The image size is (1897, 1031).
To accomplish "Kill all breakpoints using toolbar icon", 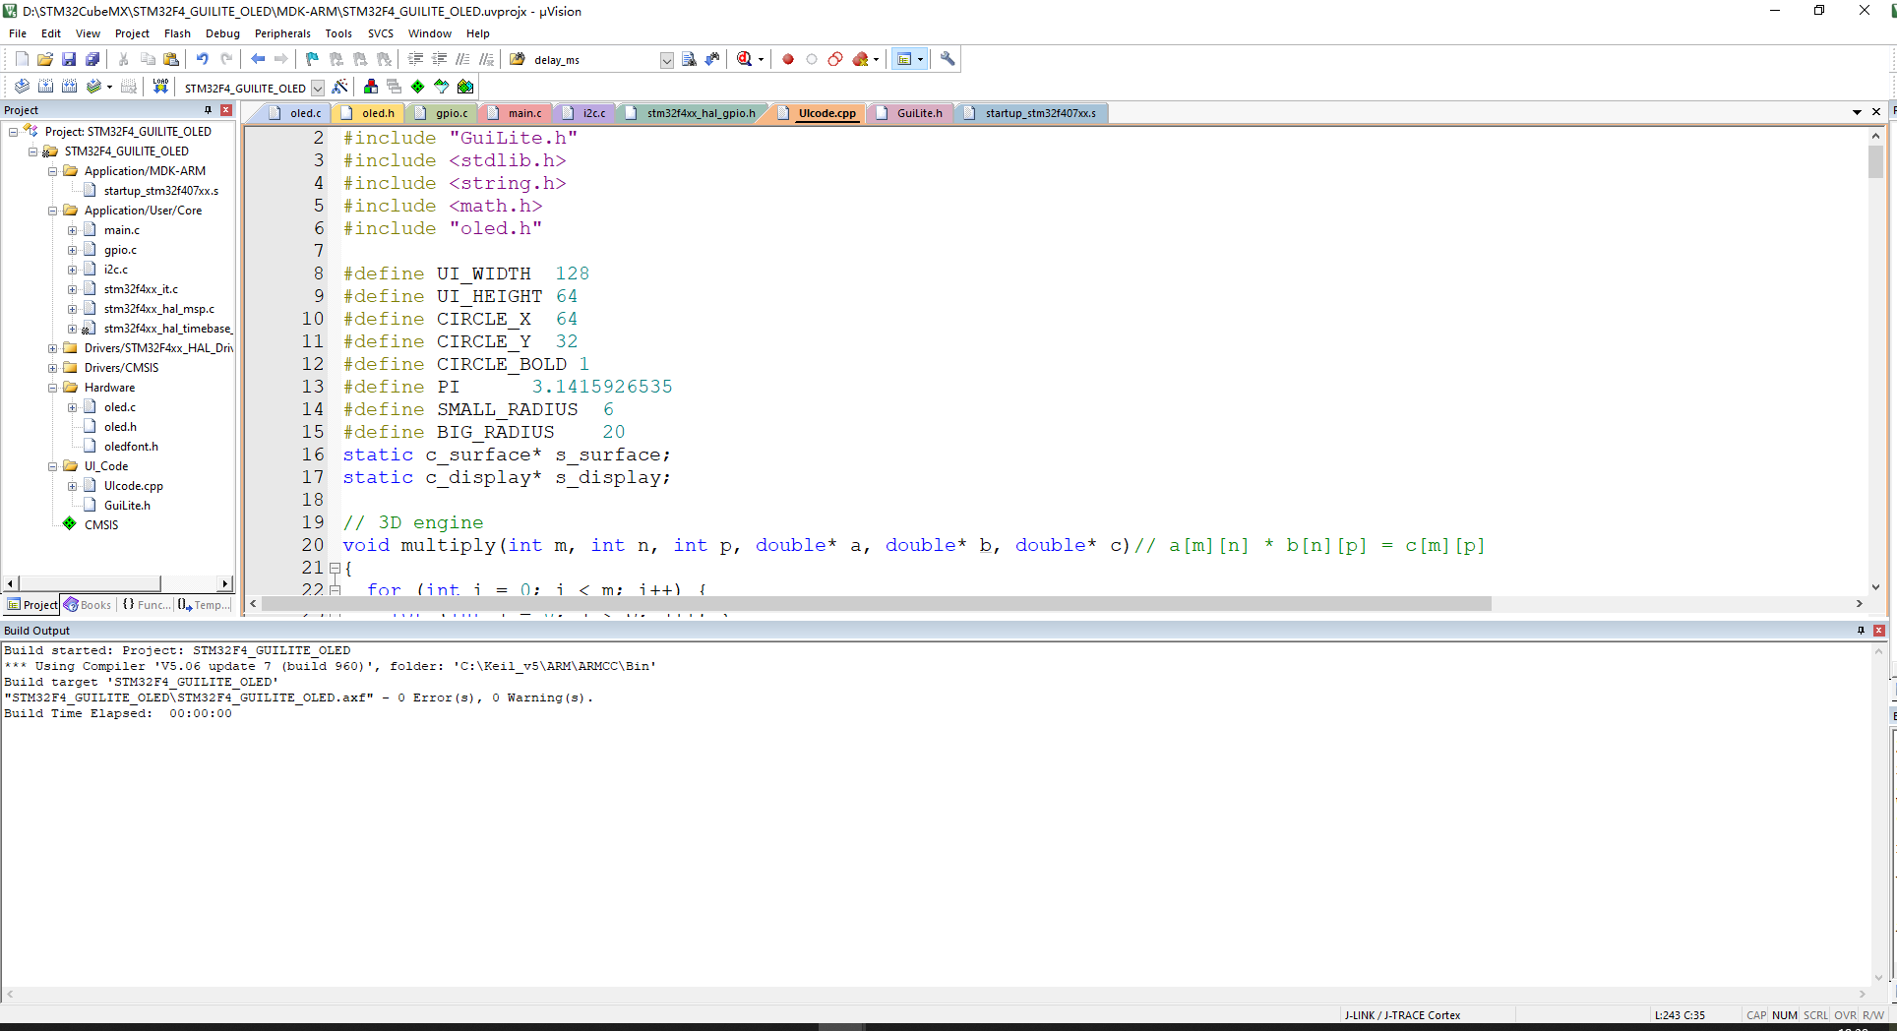I will [x=859, y=59].
